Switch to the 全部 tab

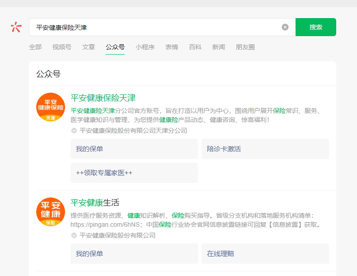pos(35,47)
